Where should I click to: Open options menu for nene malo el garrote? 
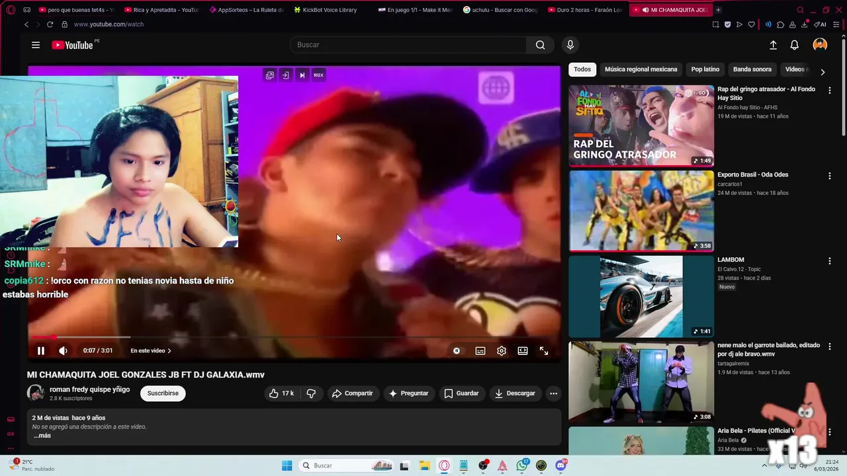(829, 346)
